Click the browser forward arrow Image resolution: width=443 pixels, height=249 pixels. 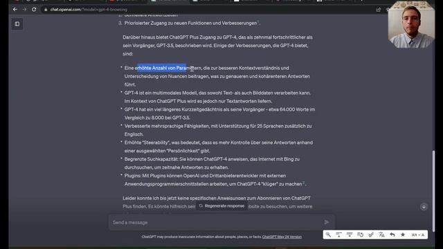click(25, 9)
